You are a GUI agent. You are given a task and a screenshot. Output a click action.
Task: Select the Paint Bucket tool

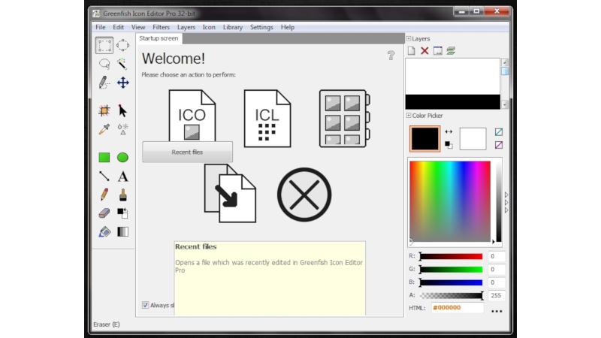pos(104,232)
